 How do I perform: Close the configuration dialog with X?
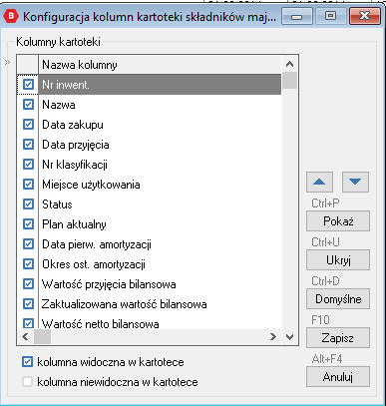[x=365, y=16]
